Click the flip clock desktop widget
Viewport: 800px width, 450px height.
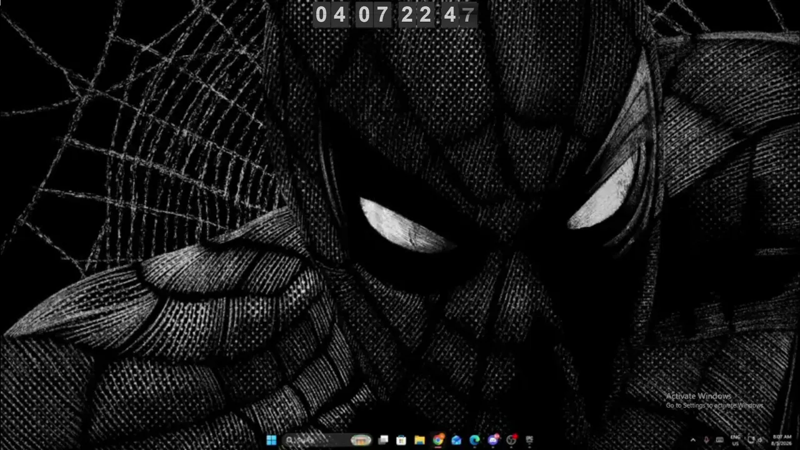tap(395, 14)
